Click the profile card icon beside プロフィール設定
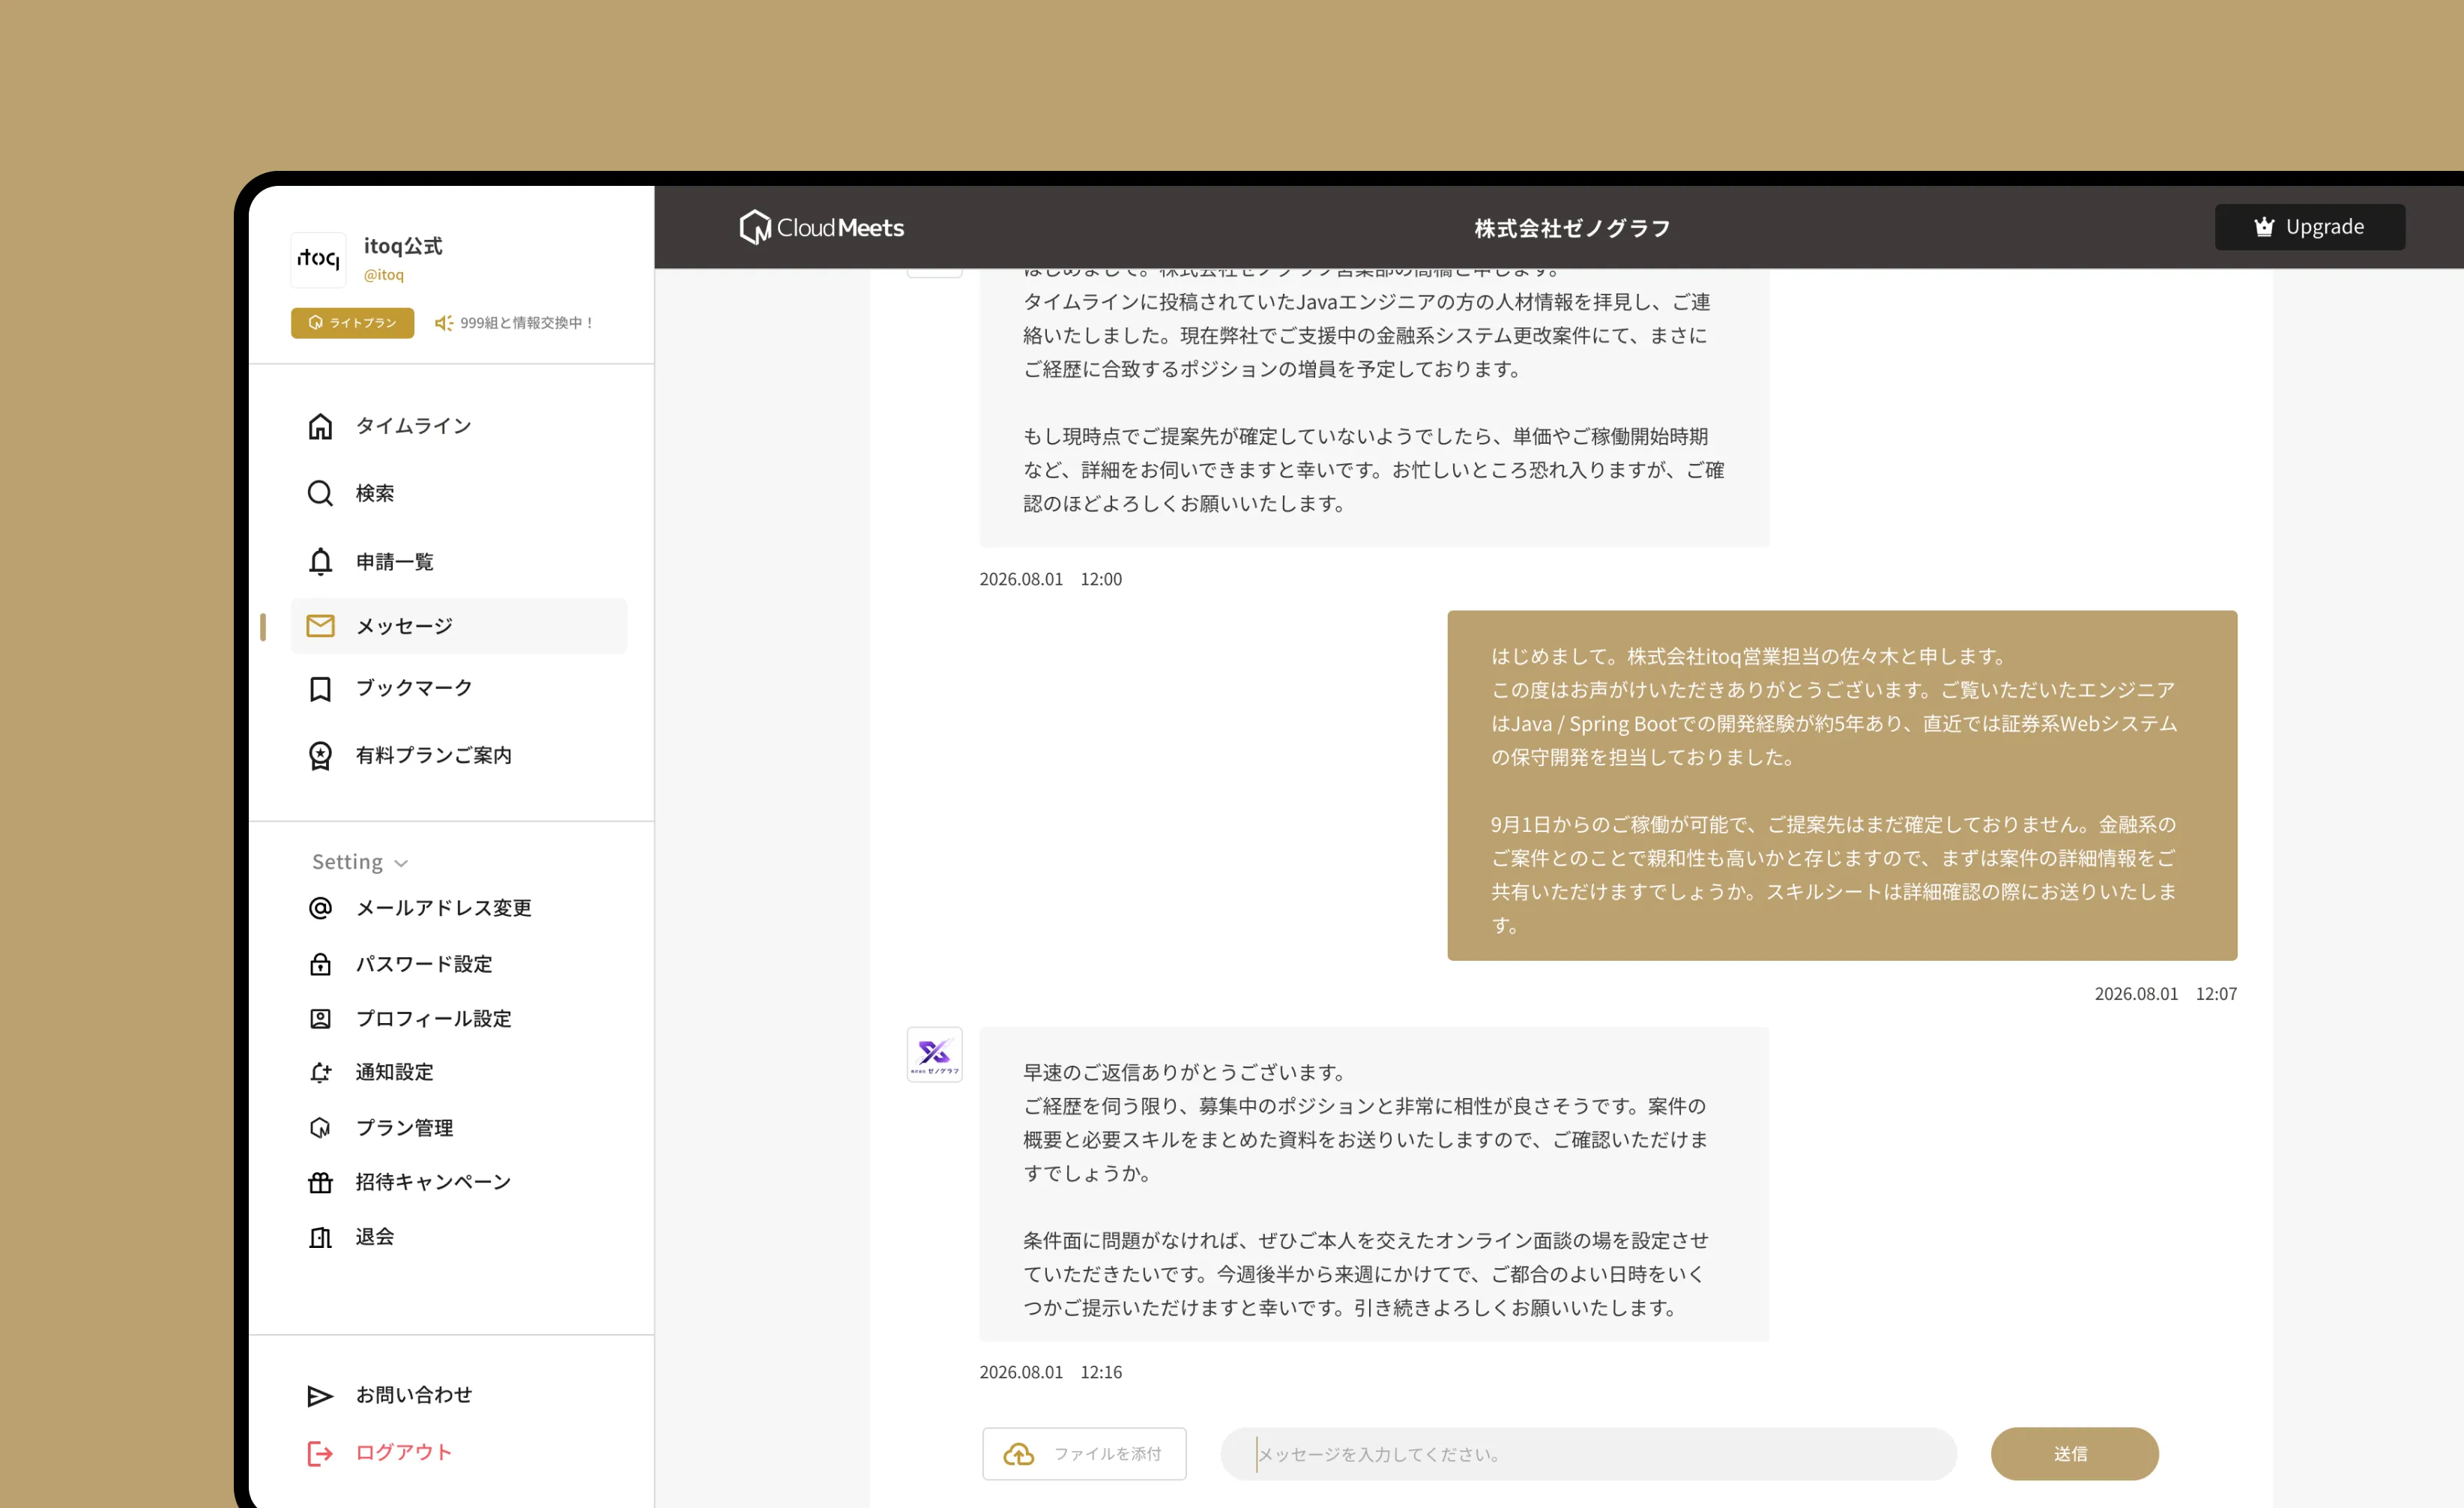 click(x=320, y=1019)
